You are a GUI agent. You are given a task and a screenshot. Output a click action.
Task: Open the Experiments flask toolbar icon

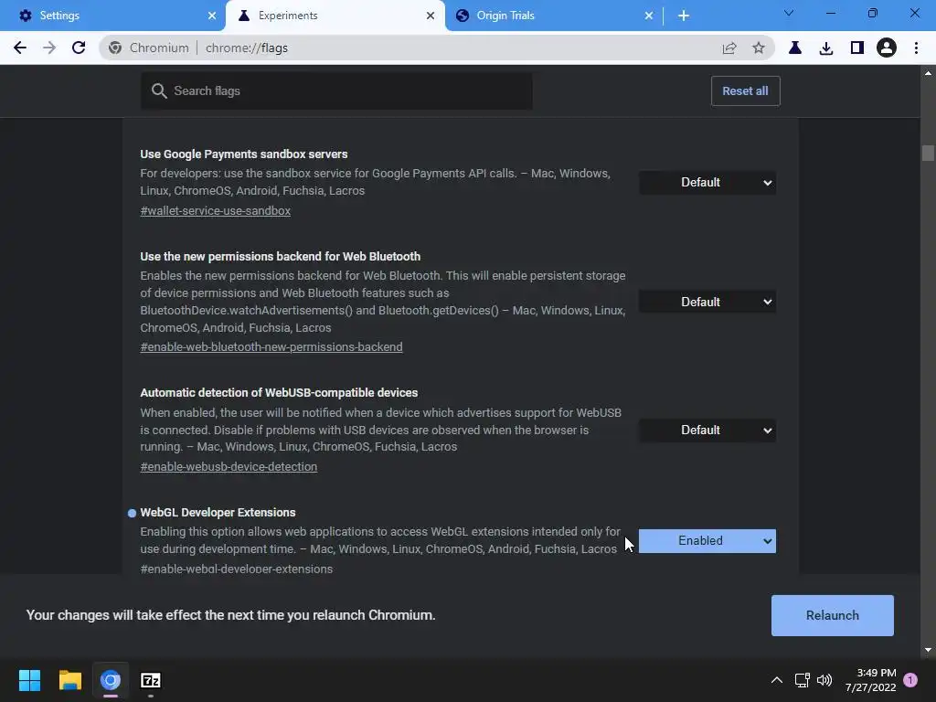(795, 48)
